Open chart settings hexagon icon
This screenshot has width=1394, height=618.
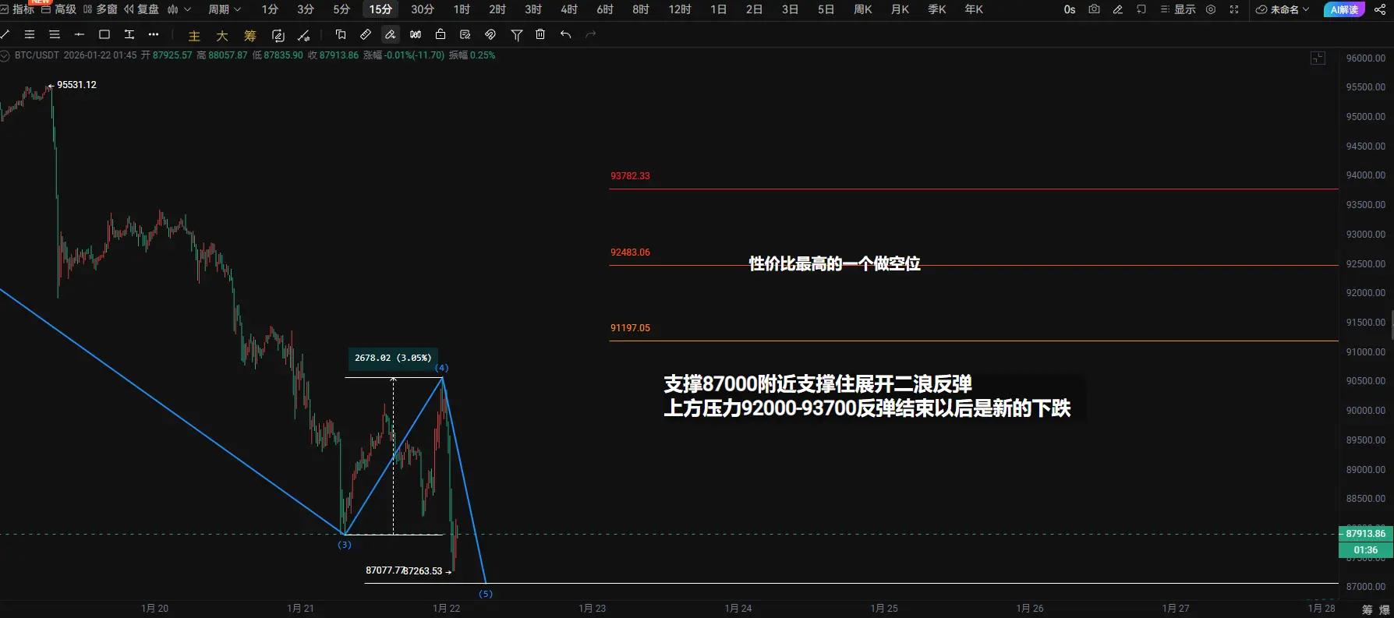pos(1211,9)
